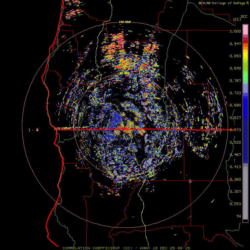Click the 0.893 scale value
This screenshot has width=250, height=250.
point(235,56)
